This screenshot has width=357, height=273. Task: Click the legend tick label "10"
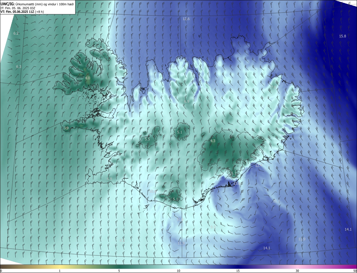(x=178, y=271)
